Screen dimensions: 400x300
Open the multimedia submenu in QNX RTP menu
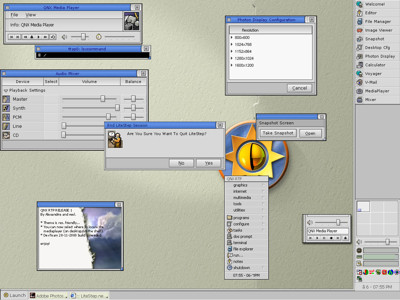tap(247, 198)
